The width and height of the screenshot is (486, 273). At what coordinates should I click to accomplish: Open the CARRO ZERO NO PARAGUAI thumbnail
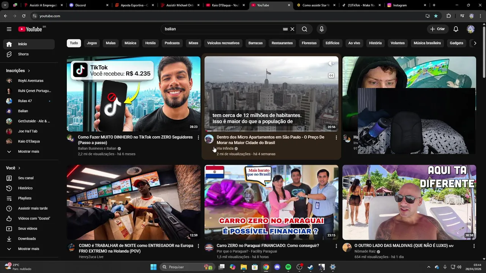pos(271,202)
